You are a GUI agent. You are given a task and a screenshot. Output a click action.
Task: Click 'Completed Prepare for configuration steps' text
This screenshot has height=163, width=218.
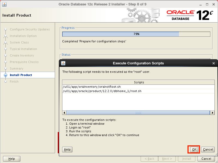click(94, 41)
